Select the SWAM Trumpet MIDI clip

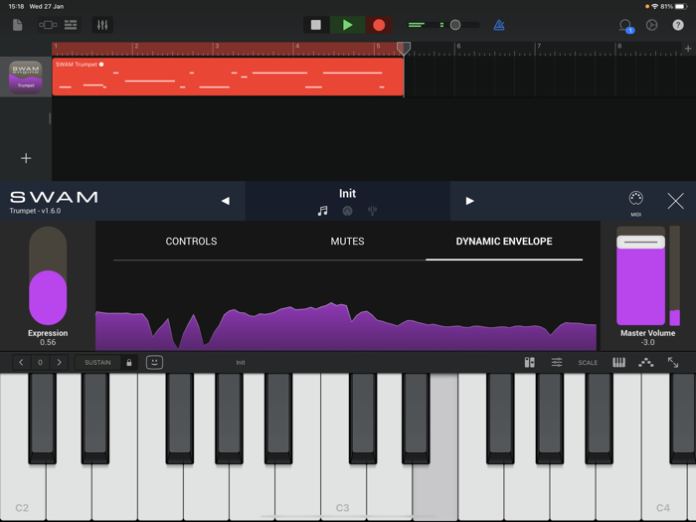click(228, 77)
